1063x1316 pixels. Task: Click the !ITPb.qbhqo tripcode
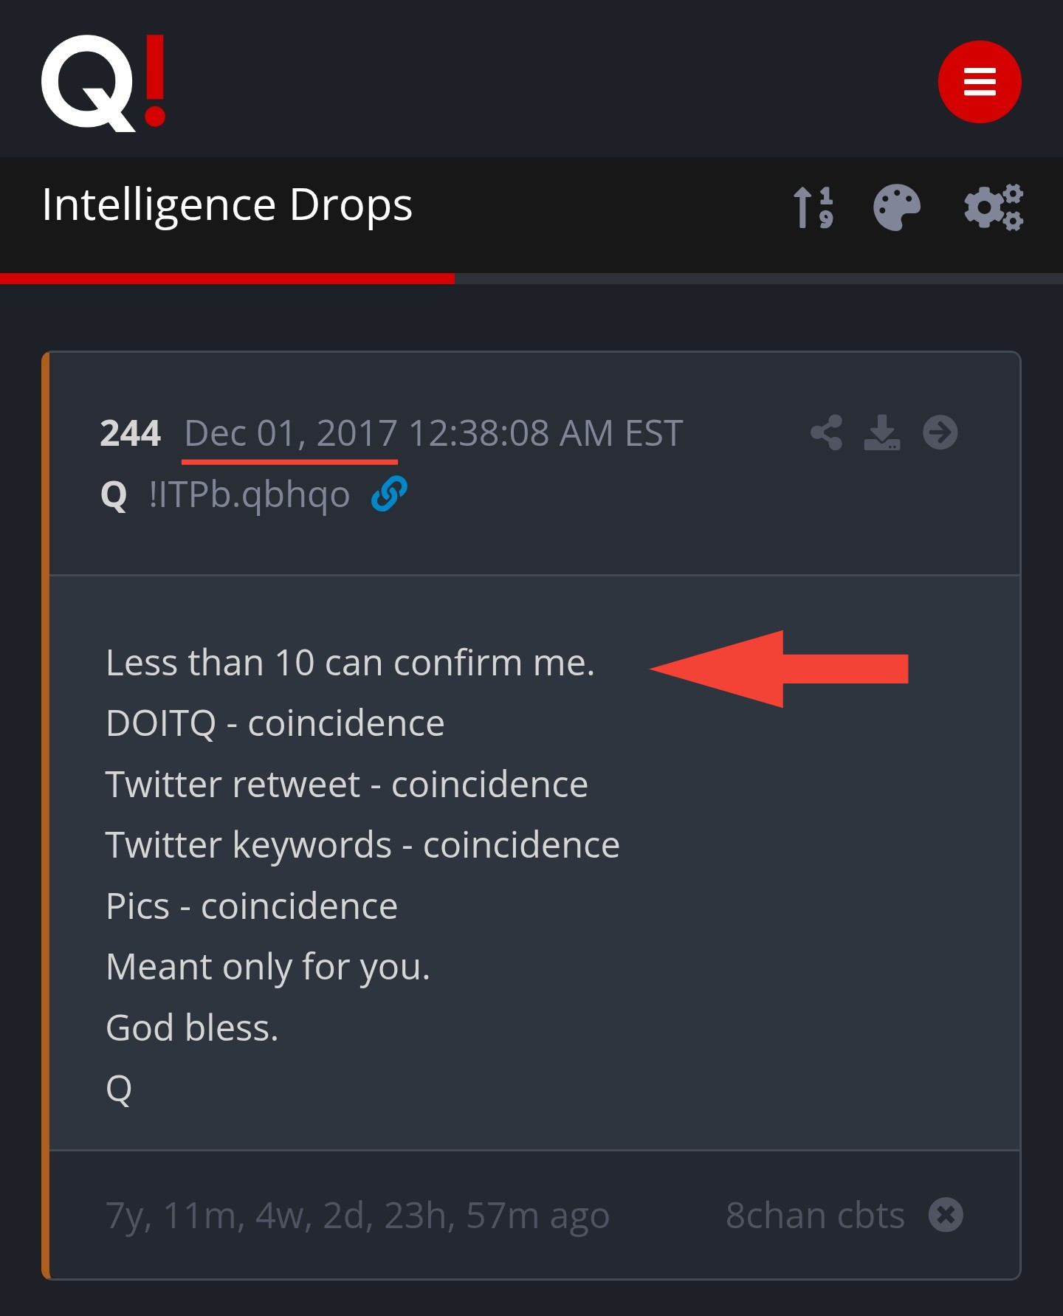[249, 495]
